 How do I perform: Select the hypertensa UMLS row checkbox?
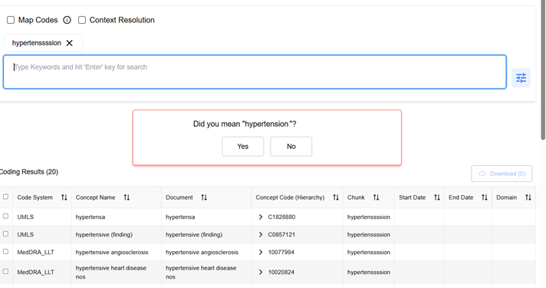click(x=5, y=216)
